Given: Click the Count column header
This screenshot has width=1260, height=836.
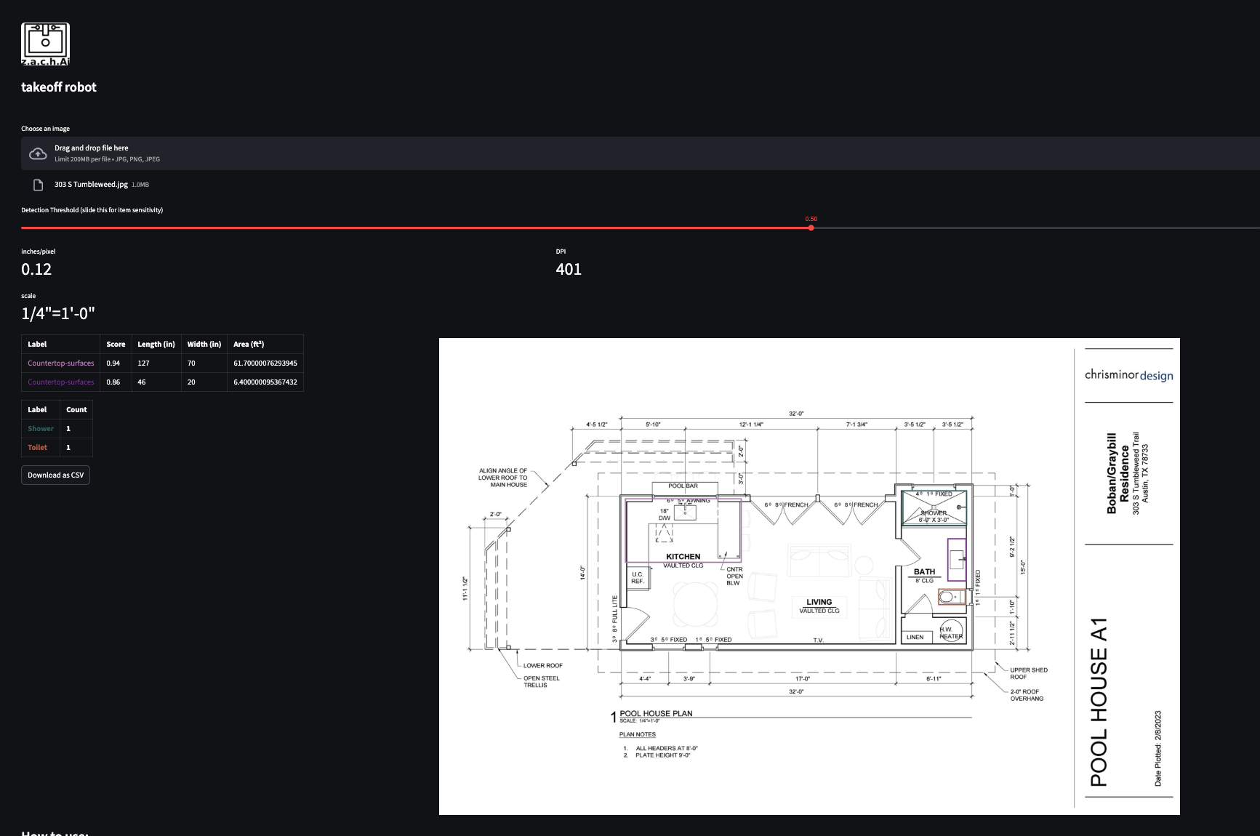Looking at the screenshot, I should click(76, 409).
